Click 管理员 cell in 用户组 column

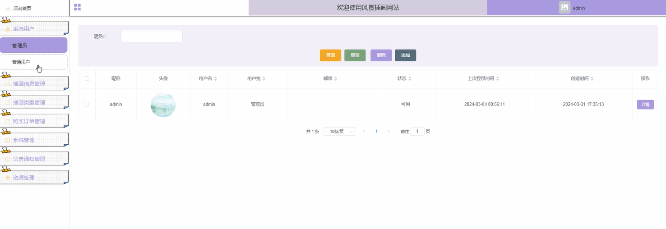[x=258, y=104]
